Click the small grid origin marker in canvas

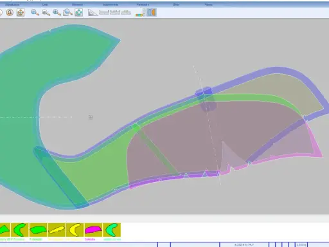point(91,117)
